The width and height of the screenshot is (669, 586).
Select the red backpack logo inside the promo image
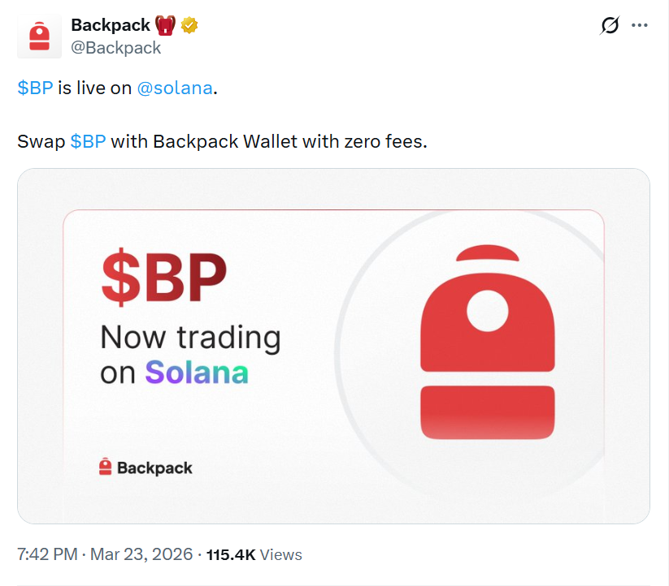[487, 341]
